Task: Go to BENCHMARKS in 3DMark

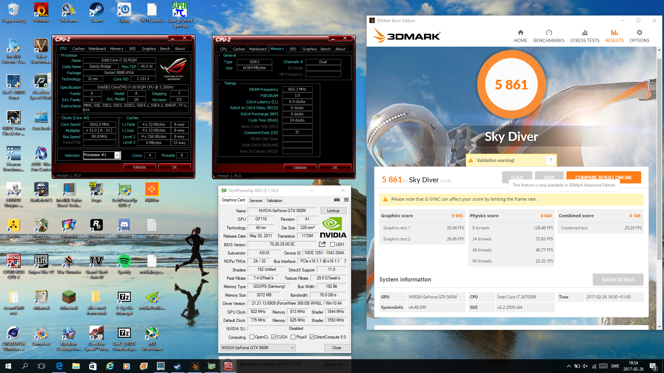Action: (x=549, y=36)
